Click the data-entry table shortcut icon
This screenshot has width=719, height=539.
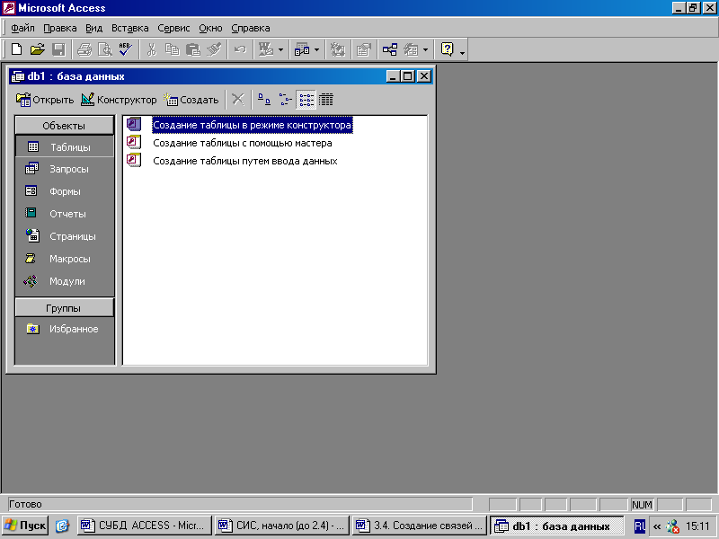pos(134,160)
